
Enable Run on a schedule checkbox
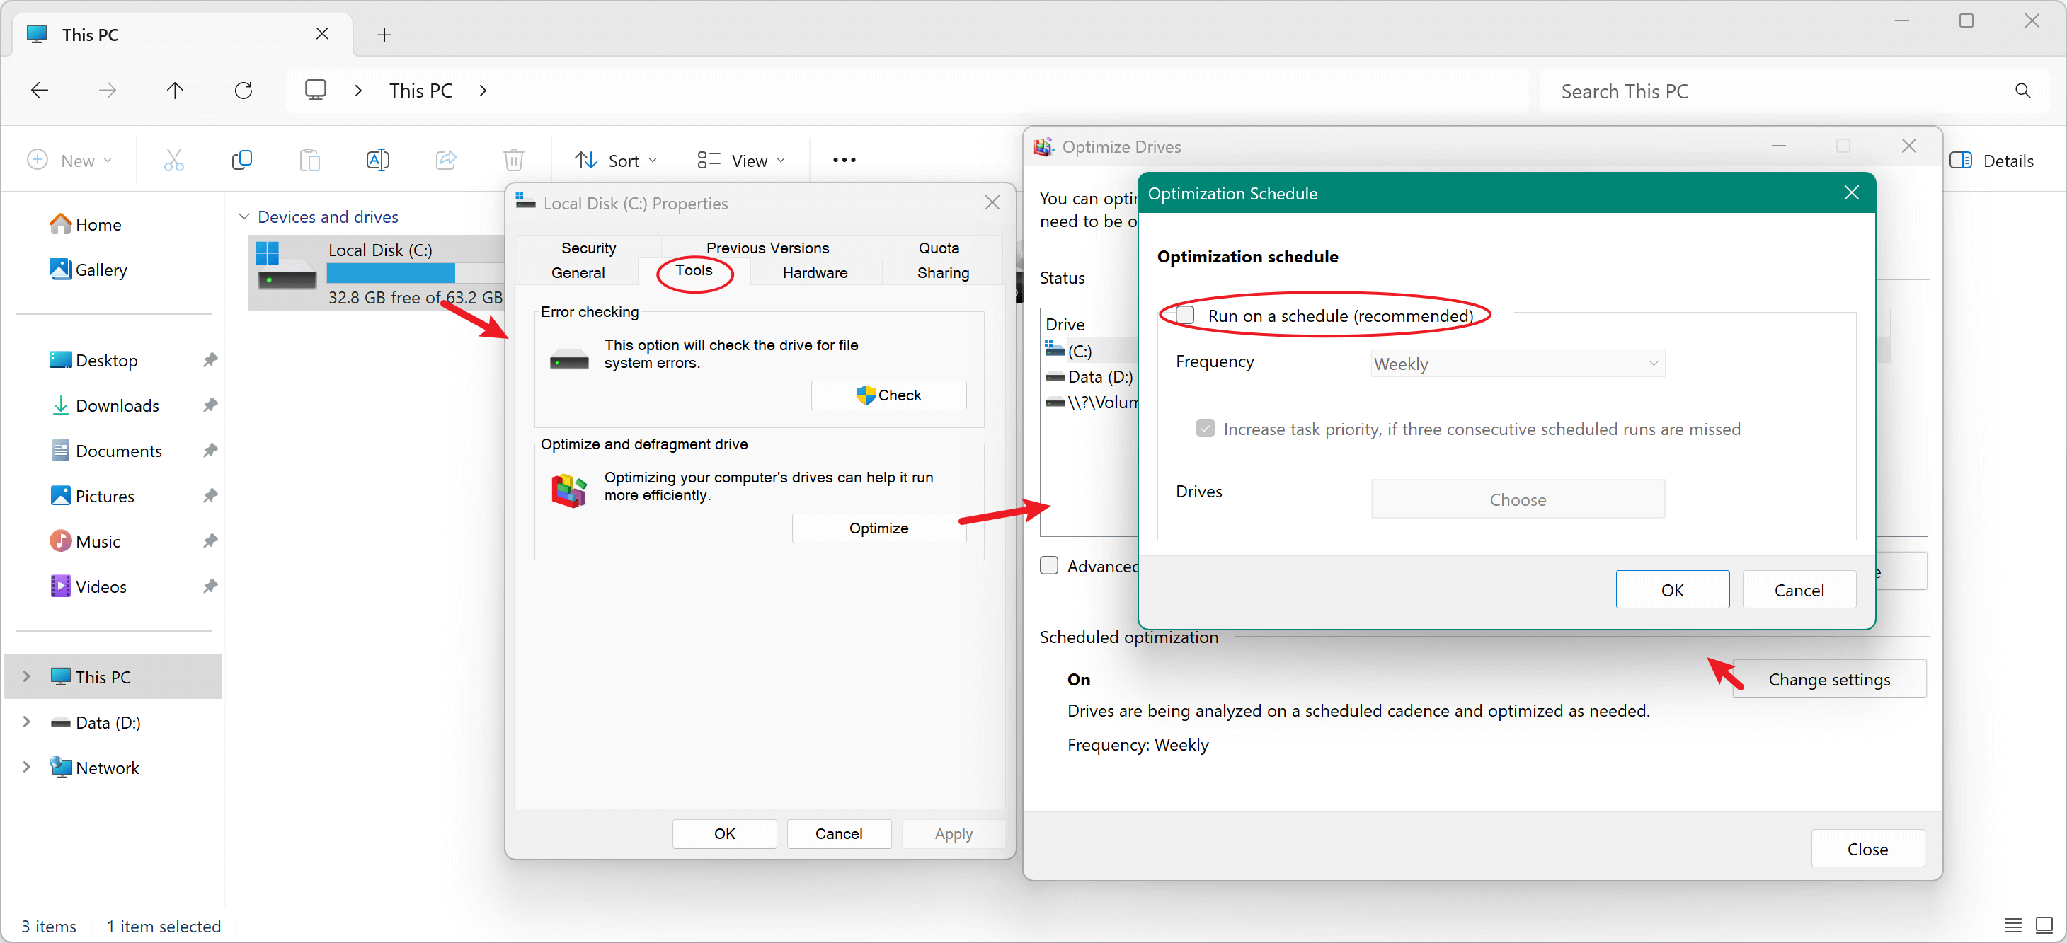point(1185,315)
